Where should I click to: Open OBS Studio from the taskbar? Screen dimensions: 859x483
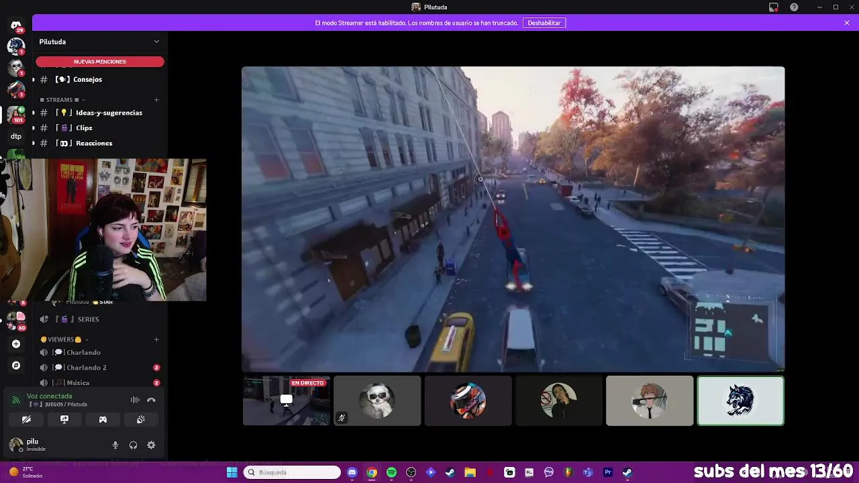point(411,472)
